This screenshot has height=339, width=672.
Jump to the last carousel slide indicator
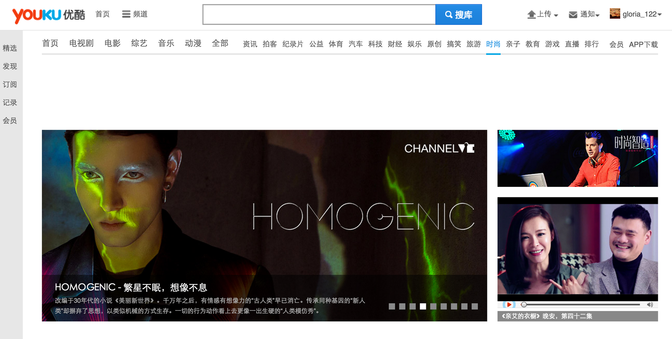475,306
